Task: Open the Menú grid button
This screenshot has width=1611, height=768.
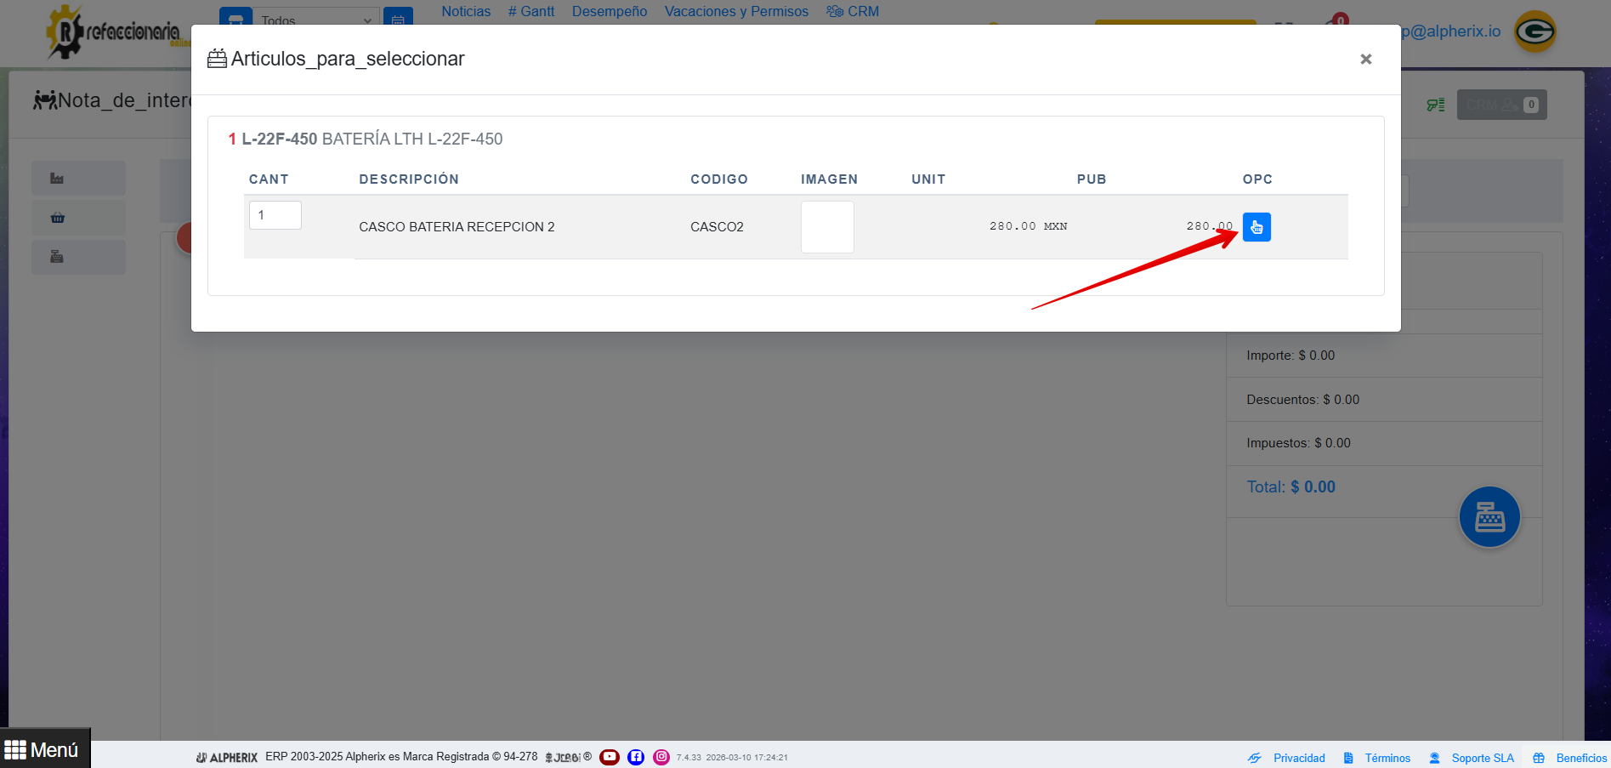Action: click(x=43, y=749)
